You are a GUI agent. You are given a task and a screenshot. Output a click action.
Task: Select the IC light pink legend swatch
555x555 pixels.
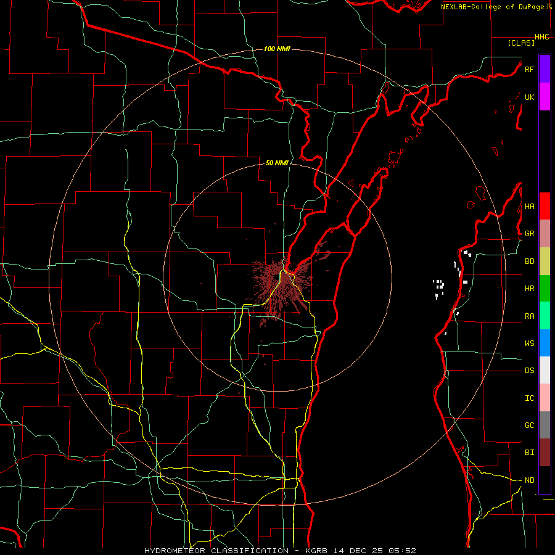tap(545, 398)
